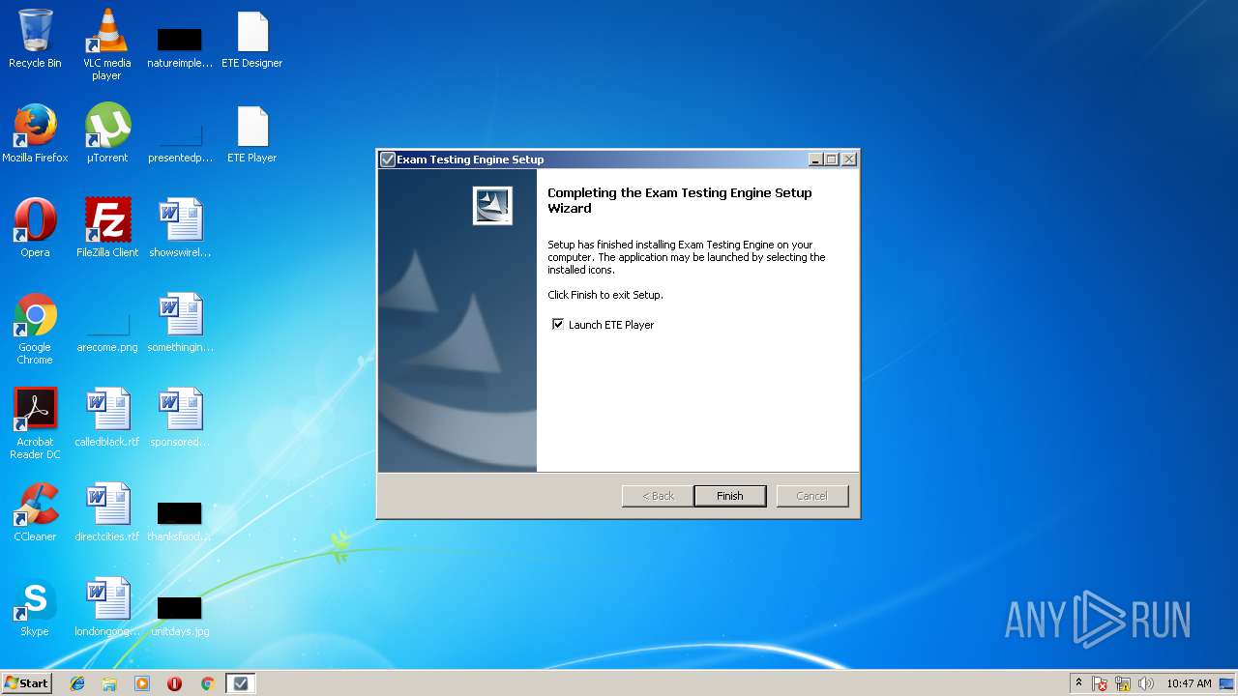Minimize the Exam Testing Engine Setup window

pyautogui.click(x=815, y=159)
